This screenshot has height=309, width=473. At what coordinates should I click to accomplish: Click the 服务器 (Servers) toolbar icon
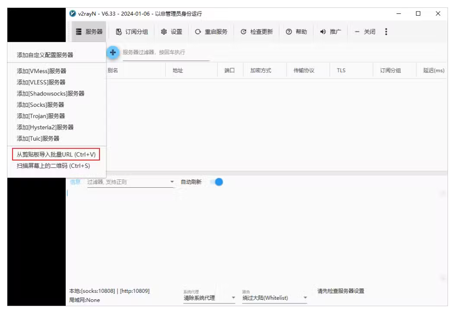point(79,32)
